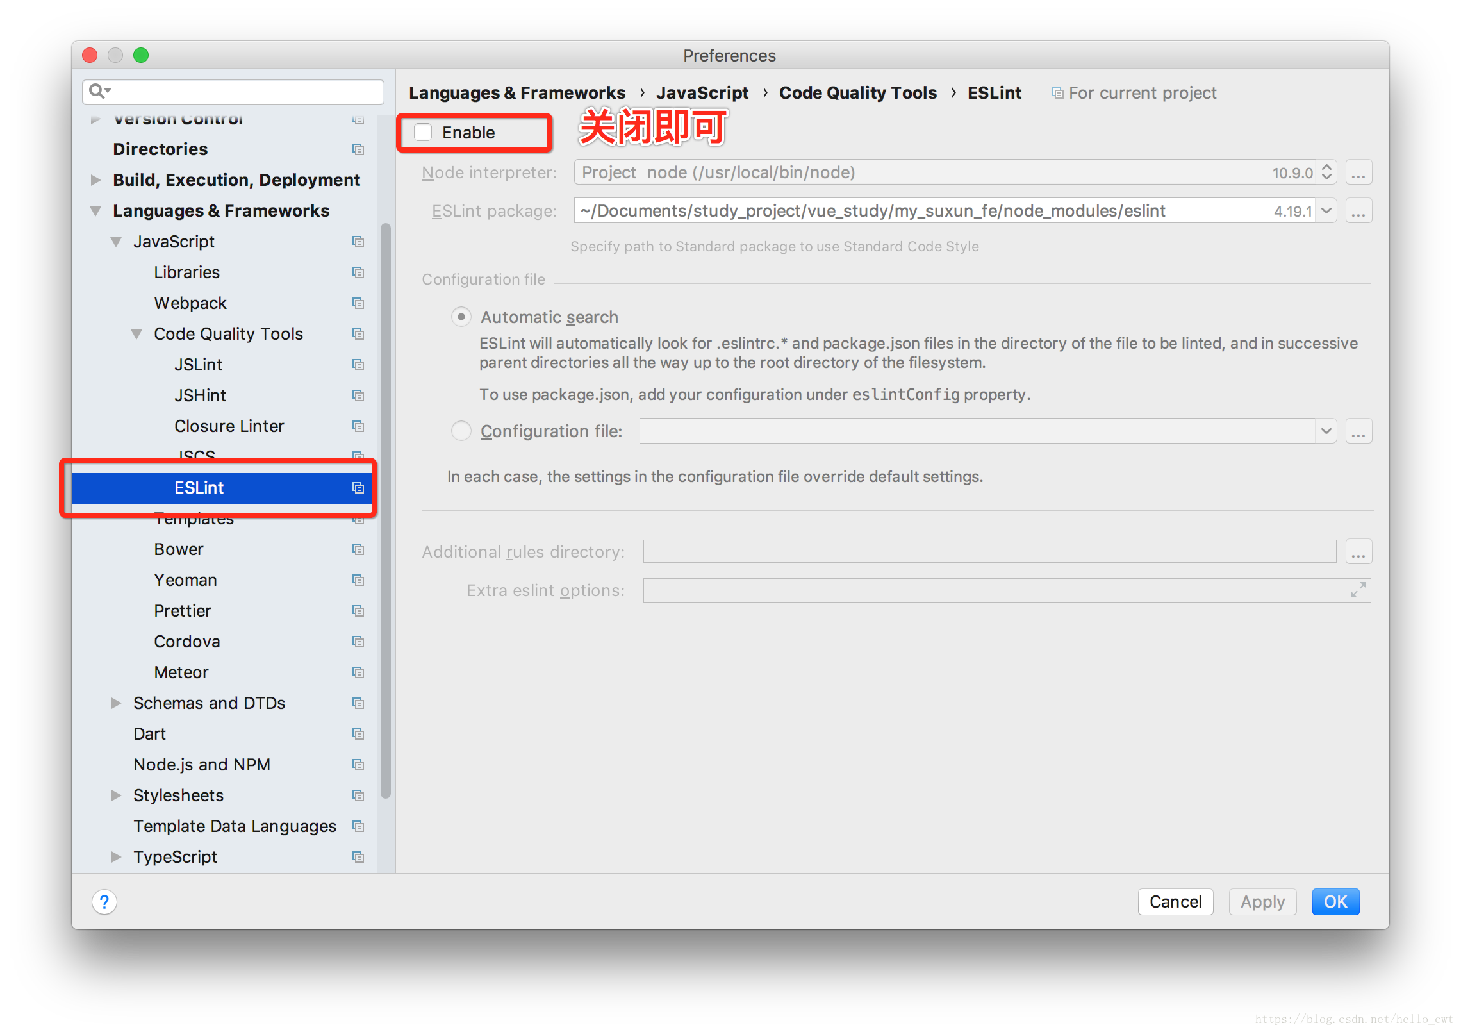Click the project-level icon beside JSHint
Screen dimensions: 1461x1032
coord(358,395)
